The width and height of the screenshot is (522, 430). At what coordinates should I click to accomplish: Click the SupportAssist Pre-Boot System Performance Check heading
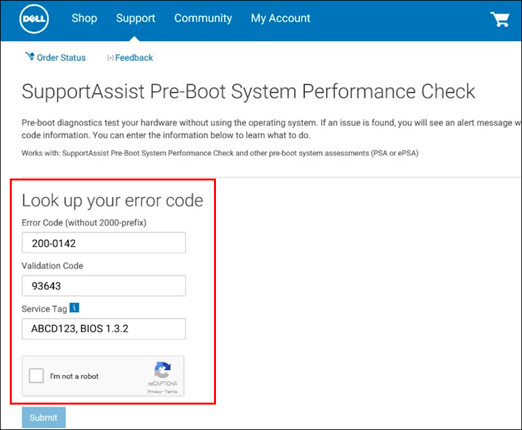click(249, 91)
